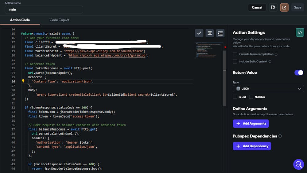307x173 pixels.
Task: Click the format code alignment icon
Action: click(x=210, y=33)
